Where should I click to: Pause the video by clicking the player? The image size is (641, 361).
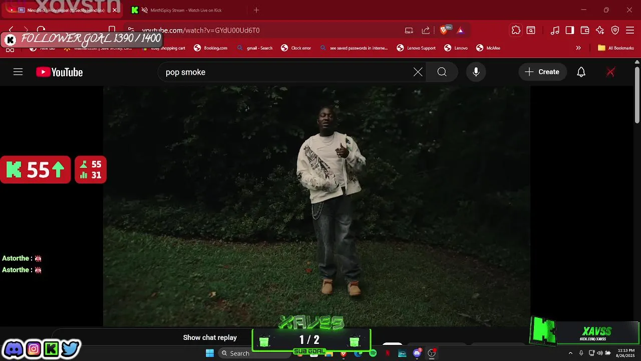(316, 206)
